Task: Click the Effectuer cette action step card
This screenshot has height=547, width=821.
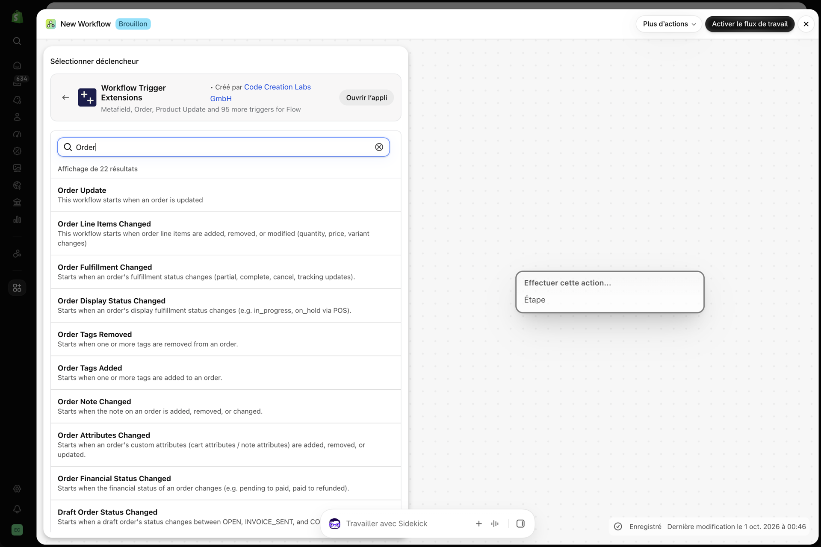Action: [x=610, y=292]
